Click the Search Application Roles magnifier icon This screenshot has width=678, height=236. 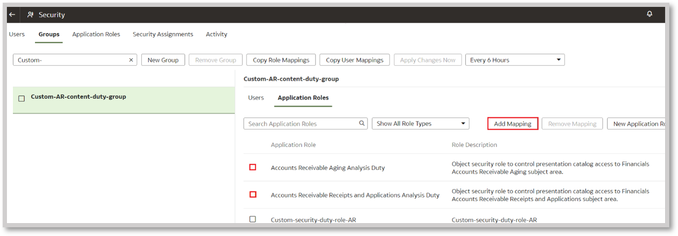pos(362,123)
